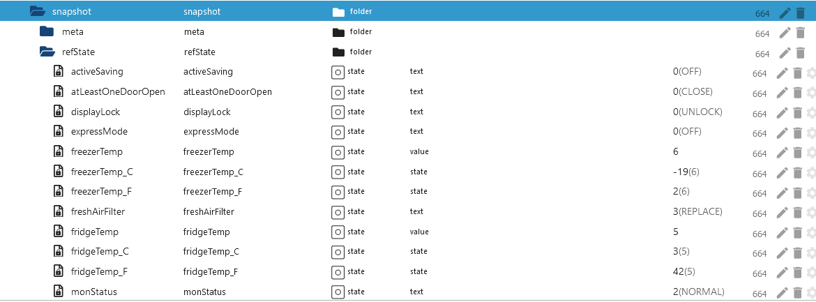Screen dimensions: 816x302
Task: Click the 0(UNLOCK) displayLock value
Action: point(697,112)
